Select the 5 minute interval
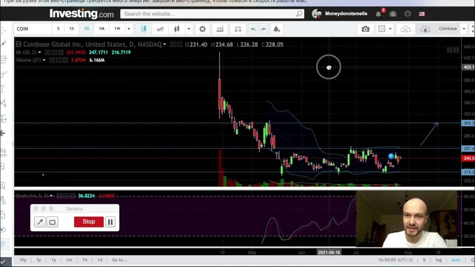The image size is (475, 267). [x=58, y=29]
